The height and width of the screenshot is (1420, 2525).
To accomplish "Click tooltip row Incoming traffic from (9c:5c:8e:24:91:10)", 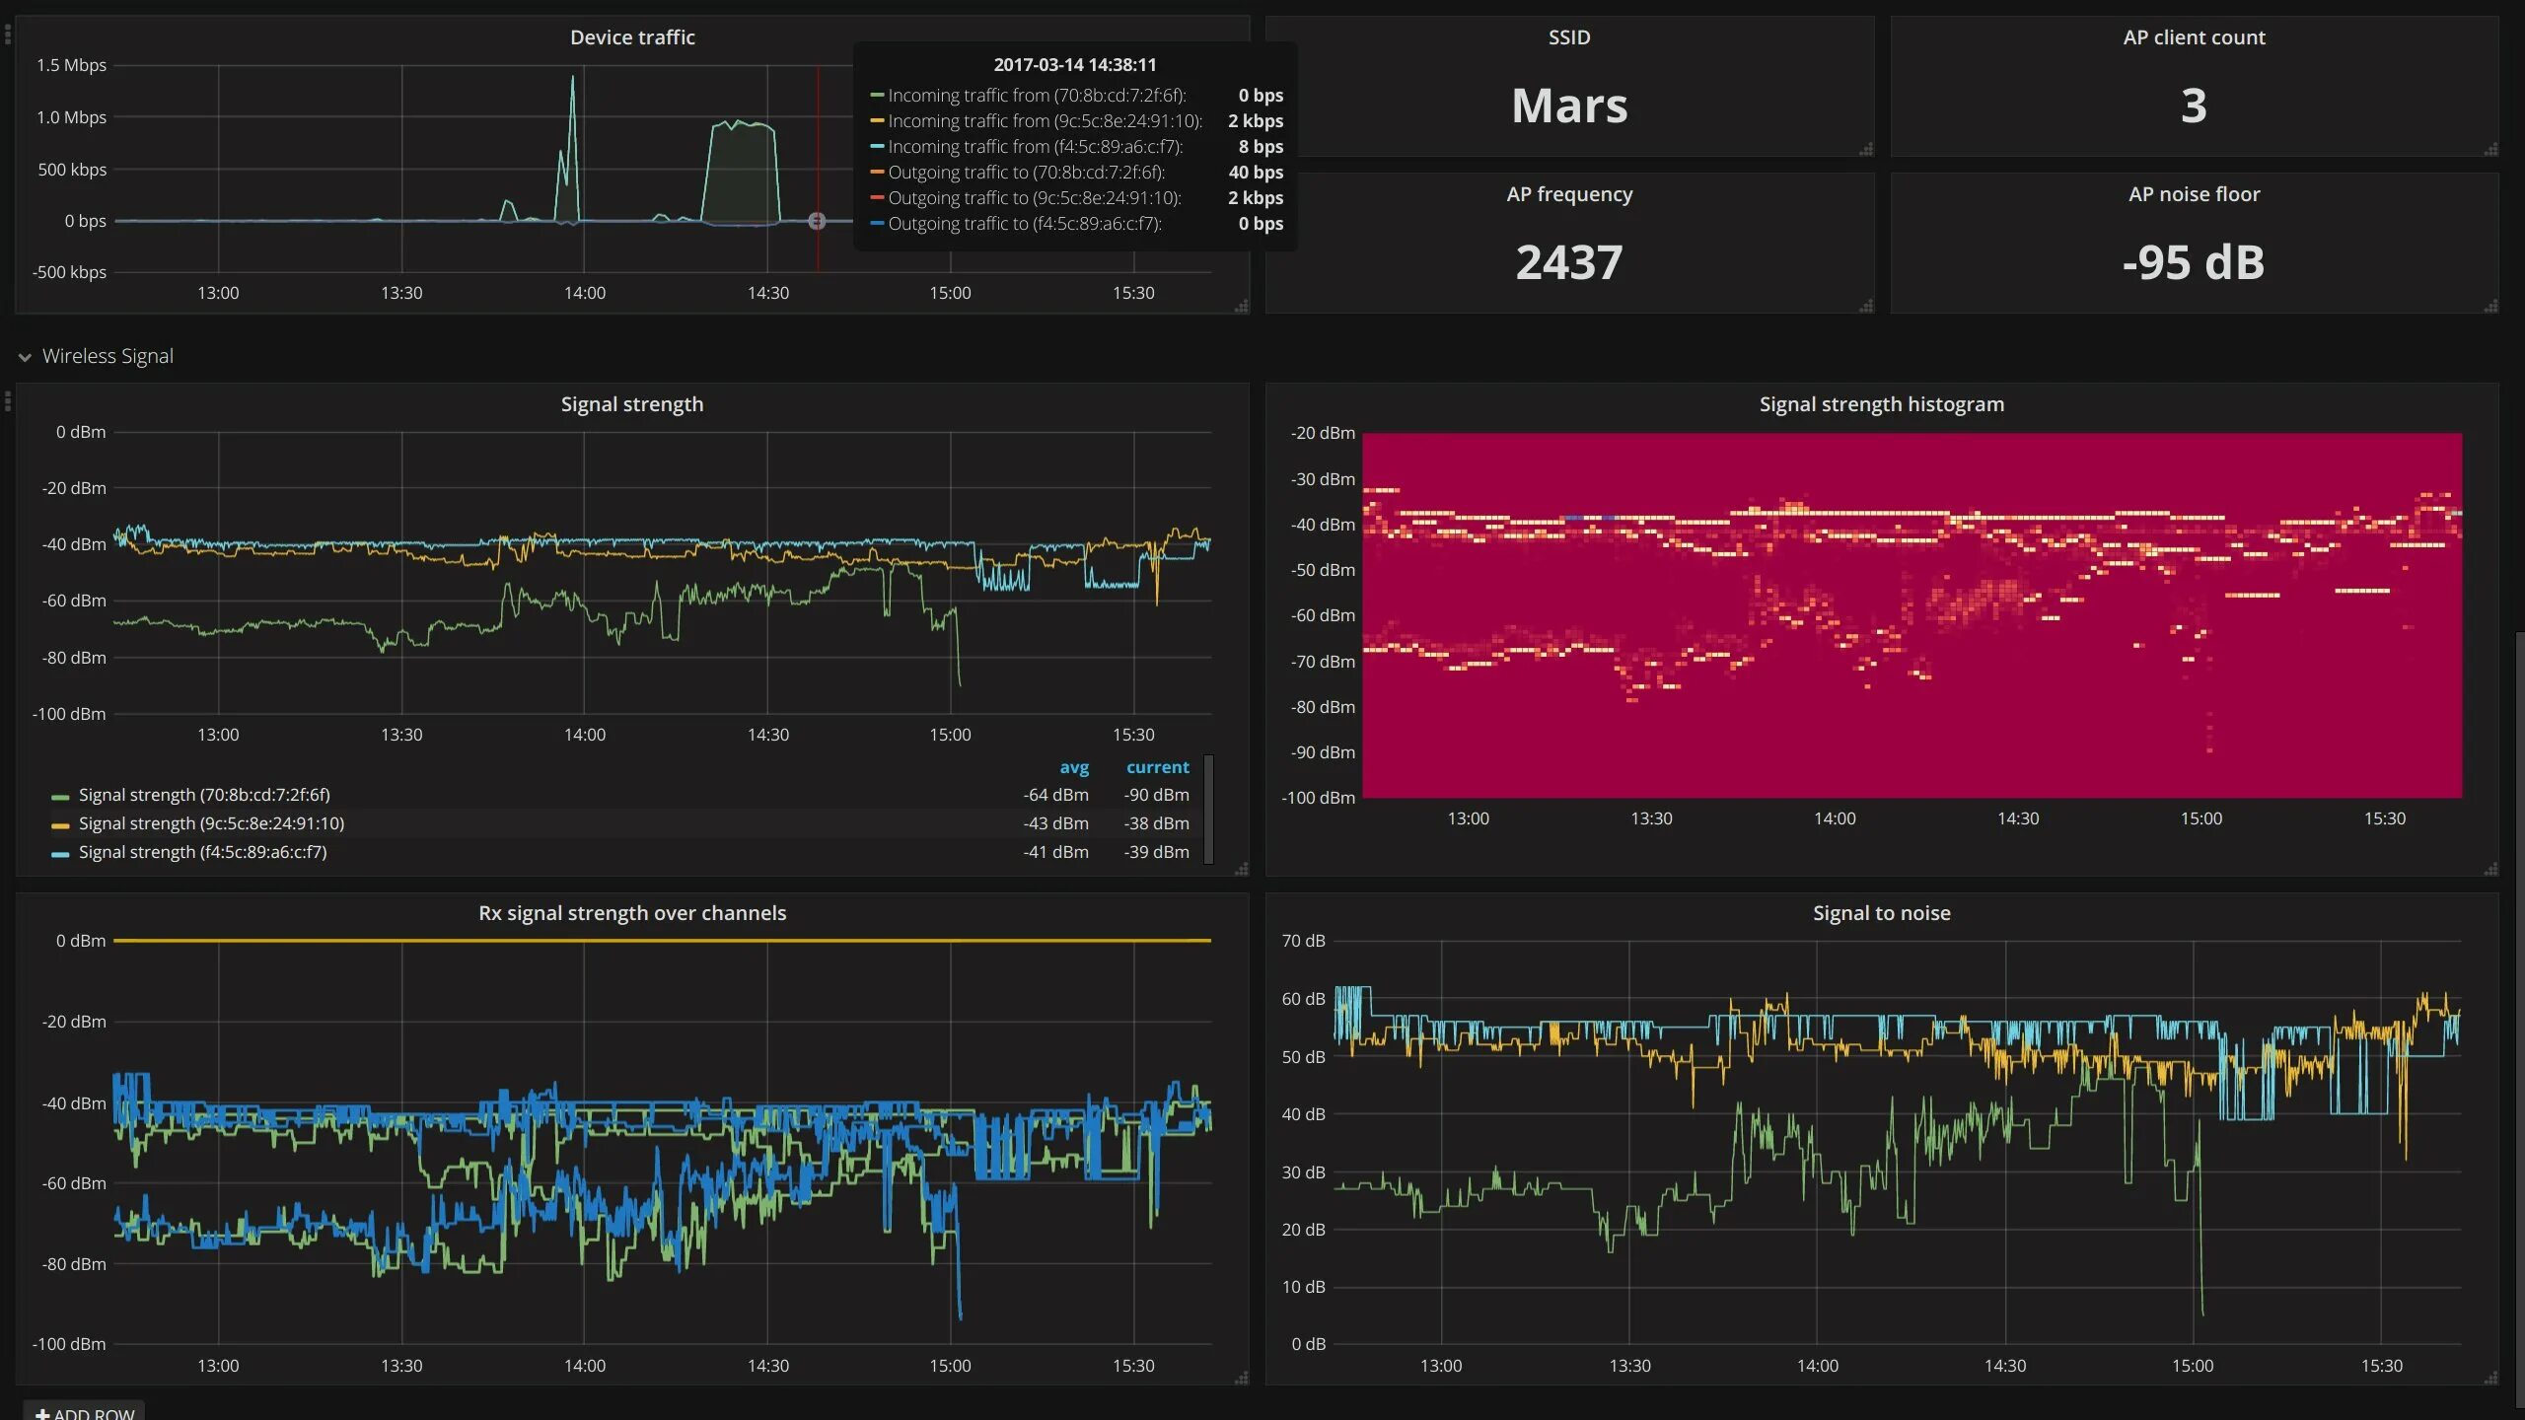I will (1076, 121).
